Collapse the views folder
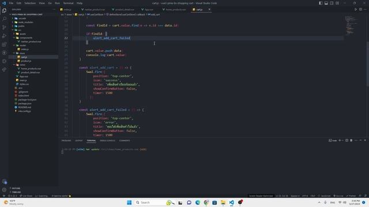369x207 pixels. point(22,64)
